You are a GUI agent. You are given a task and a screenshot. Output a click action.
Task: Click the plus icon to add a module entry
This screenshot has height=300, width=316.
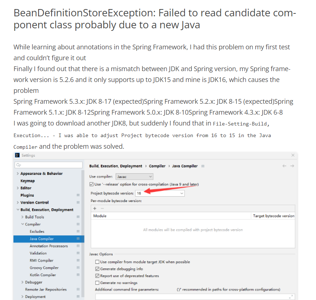coord(95,208)
